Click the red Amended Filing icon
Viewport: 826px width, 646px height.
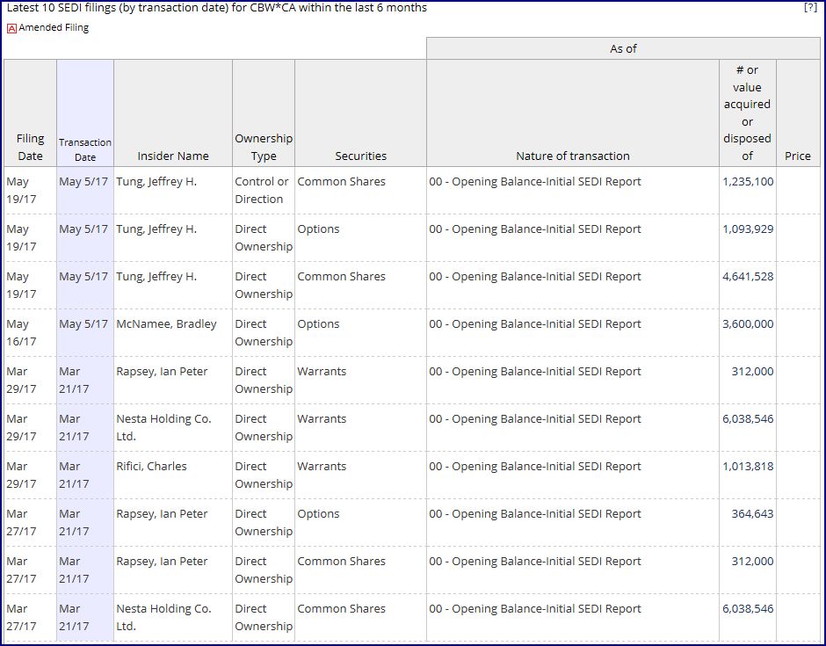[x=11, y=28]
